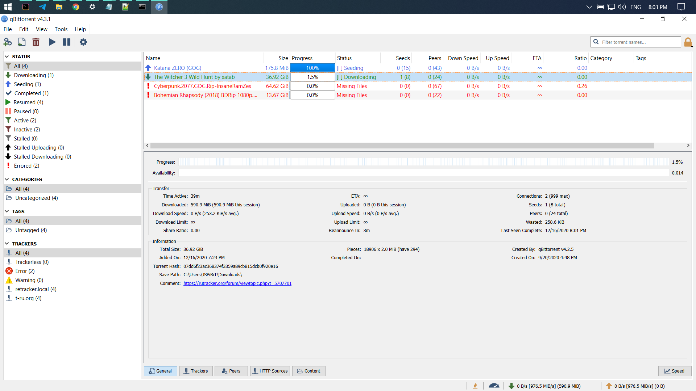696x391 pixels.
Task: Click the error icon beside Bohemian Rhapsody torrent
Action: (148, 95)
